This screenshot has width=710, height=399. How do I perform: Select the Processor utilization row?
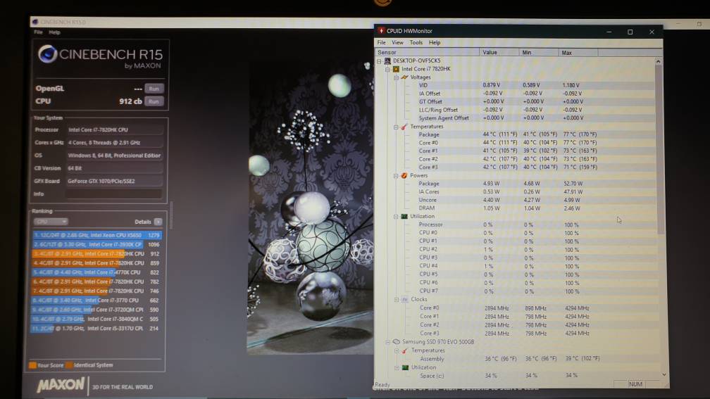515,224
